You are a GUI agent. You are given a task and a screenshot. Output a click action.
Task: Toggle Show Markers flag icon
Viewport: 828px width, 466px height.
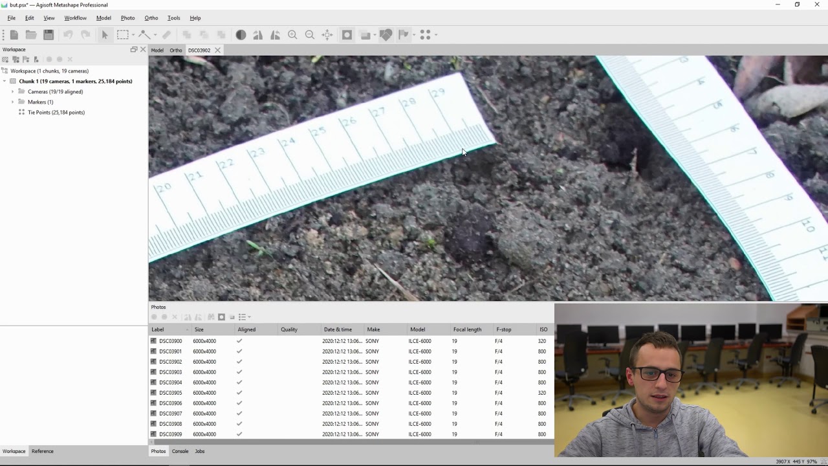pos(403,35)
